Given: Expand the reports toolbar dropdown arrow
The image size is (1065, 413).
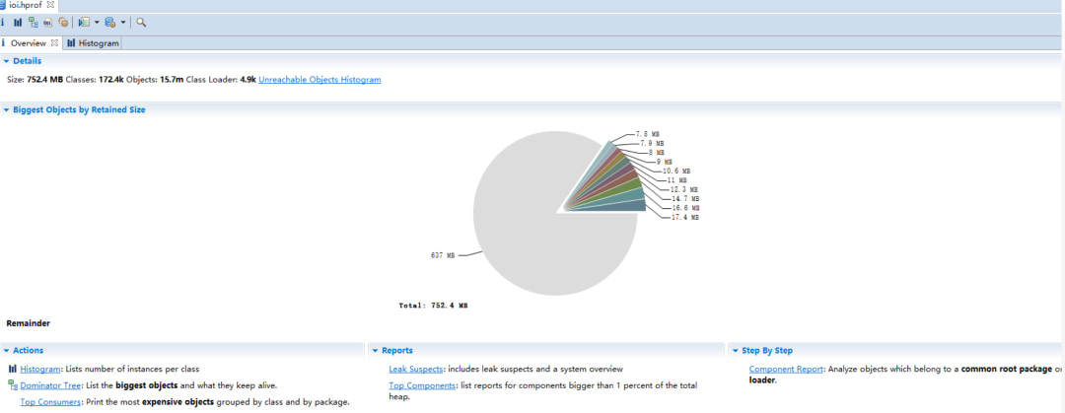Looking at the screenshot, I should 97,23.
